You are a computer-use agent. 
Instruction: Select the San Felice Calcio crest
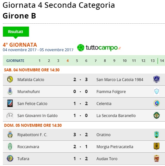(10, 103)
